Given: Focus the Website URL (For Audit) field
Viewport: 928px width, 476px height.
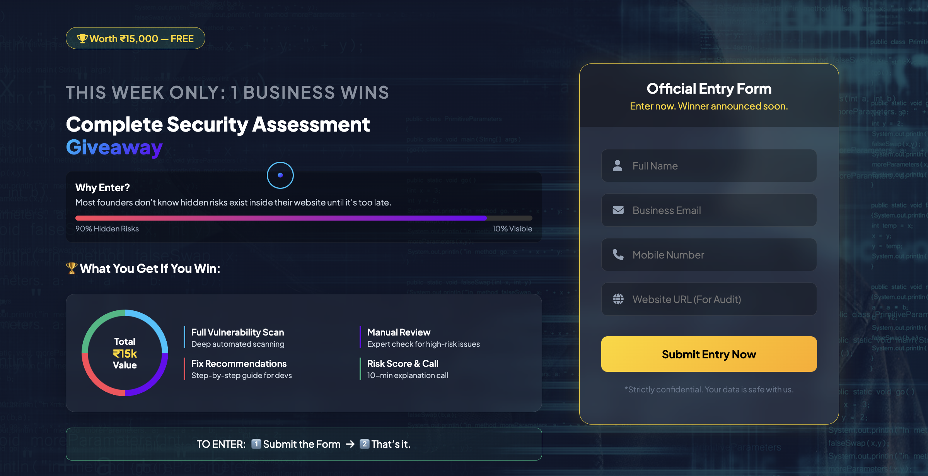Looking at the screenshot, I should 709,299.
